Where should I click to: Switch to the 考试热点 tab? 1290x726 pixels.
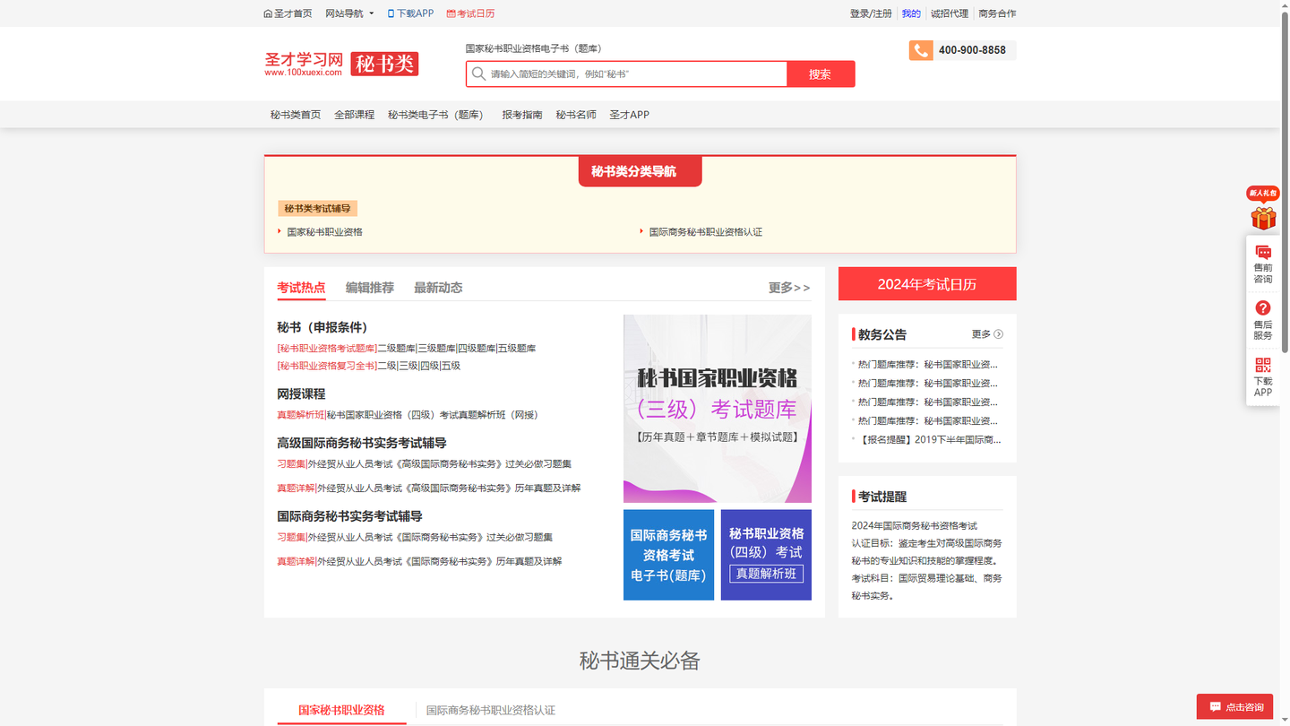click(301, 288)
